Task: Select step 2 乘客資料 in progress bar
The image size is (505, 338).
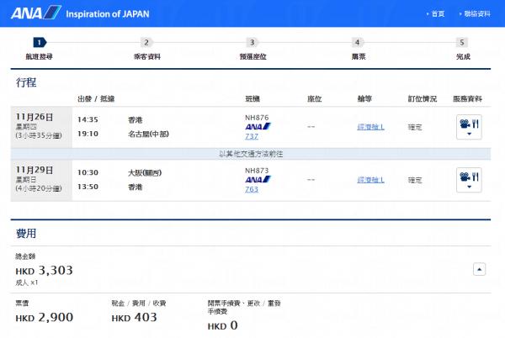Action: [146, 49]
